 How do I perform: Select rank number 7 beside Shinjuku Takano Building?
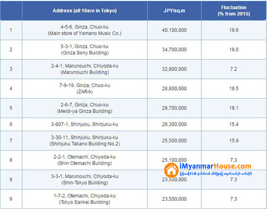click(x=11, y=141)
